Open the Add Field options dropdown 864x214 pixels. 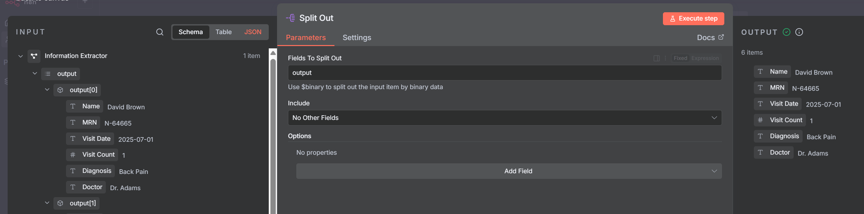tap(508, 171)
